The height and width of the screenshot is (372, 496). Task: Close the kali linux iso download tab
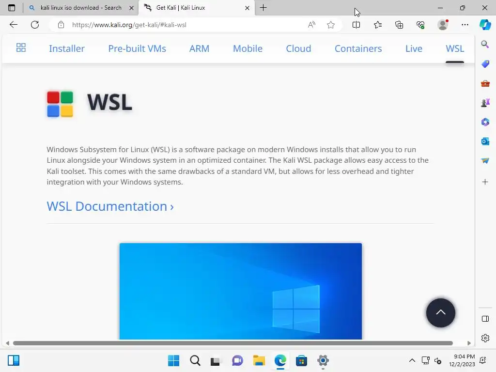pos(131,8)
